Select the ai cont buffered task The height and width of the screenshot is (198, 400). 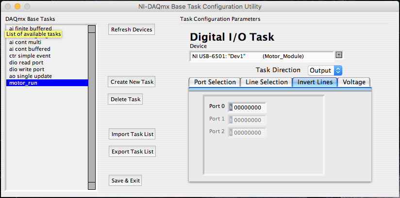pyautogui.click(x=47, y=48)
